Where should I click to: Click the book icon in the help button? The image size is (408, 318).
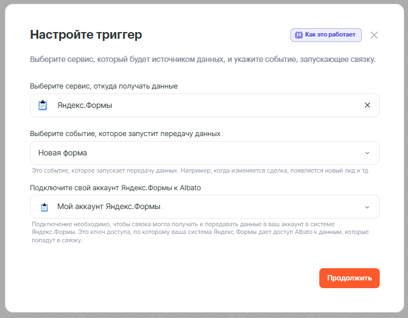pos(299,35)
